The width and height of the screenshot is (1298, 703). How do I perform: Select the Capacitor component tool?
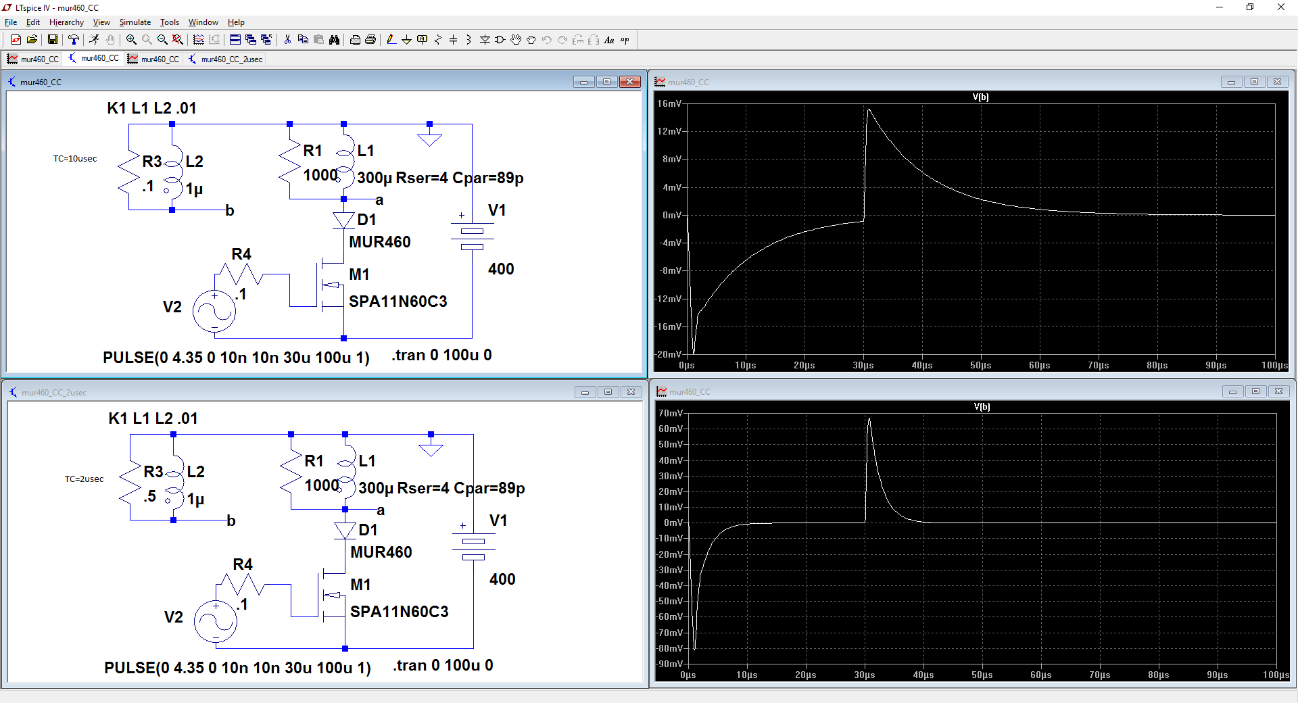point(454,40)
